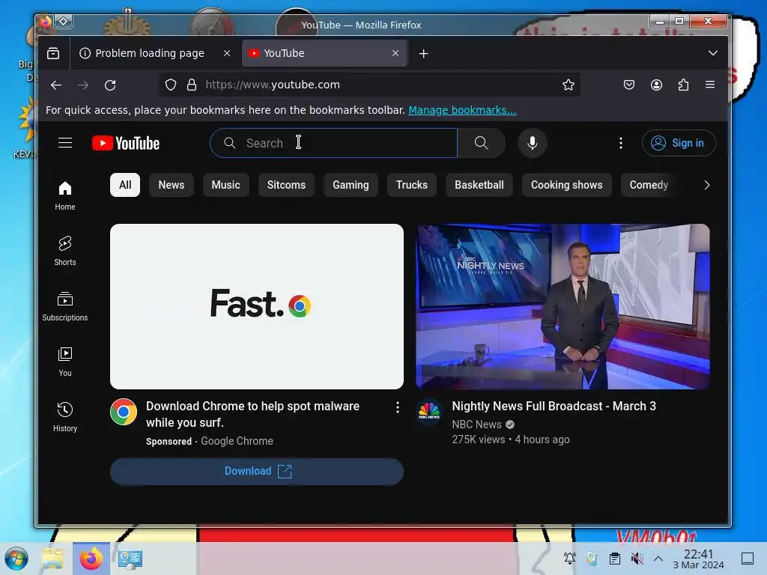Reload the current page

(x=110, y=85)
